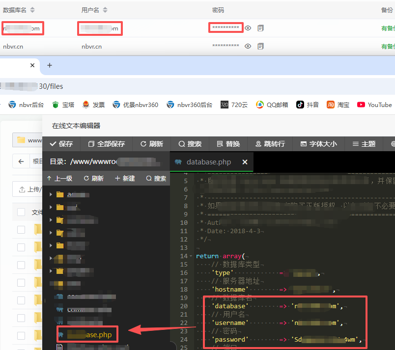
Task: Select the file ending in ase.php in tree
Action: [87, 334]
